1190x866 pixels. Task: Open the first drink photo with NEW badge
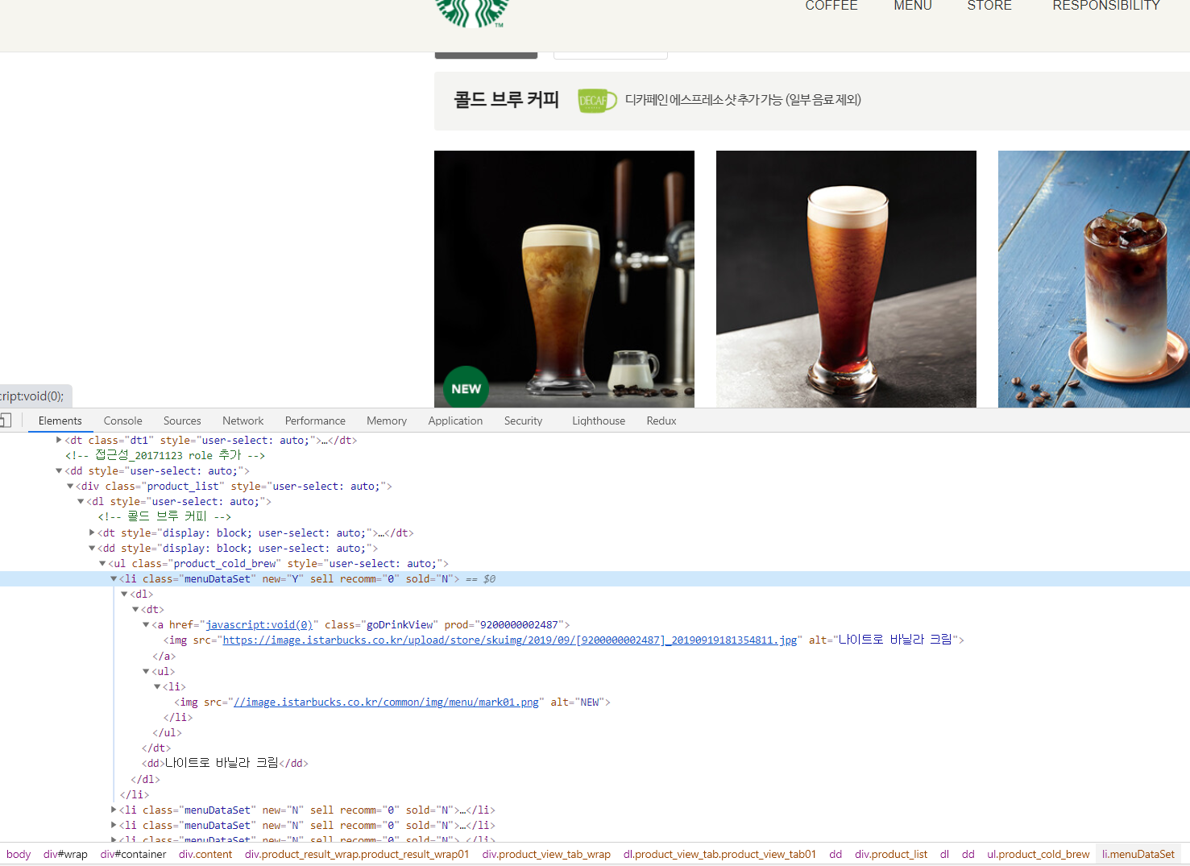(564, 279)
